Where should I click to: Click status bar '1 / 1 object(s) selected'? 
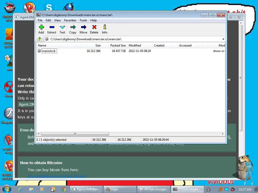pyautogui.click(x=51, y=140)
